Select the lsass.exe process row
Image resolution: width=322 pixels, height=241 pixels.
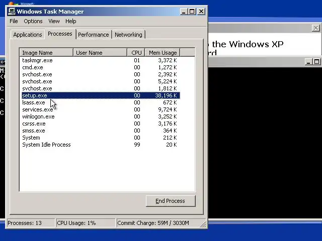(x=101, y=102)
